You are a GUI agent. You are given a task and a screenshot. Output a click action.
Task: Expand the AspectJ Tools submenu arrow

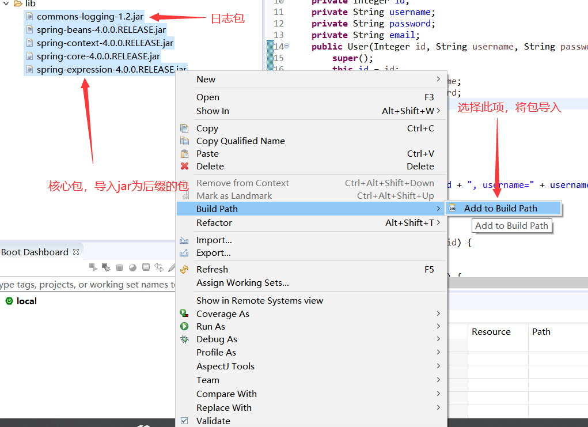(438, 366)
